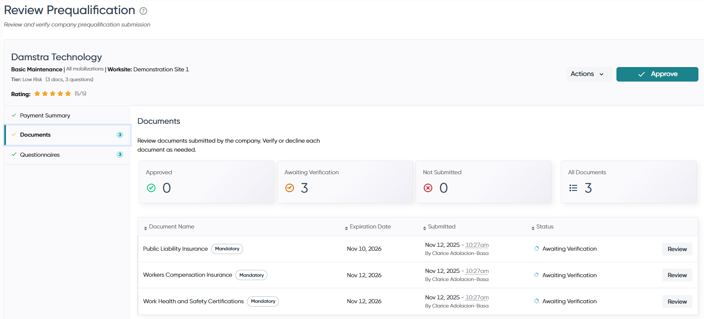Click the Documents count badge in sidebar
The image size is (704, 319).
pyautogui.click(x=120, y=135)
